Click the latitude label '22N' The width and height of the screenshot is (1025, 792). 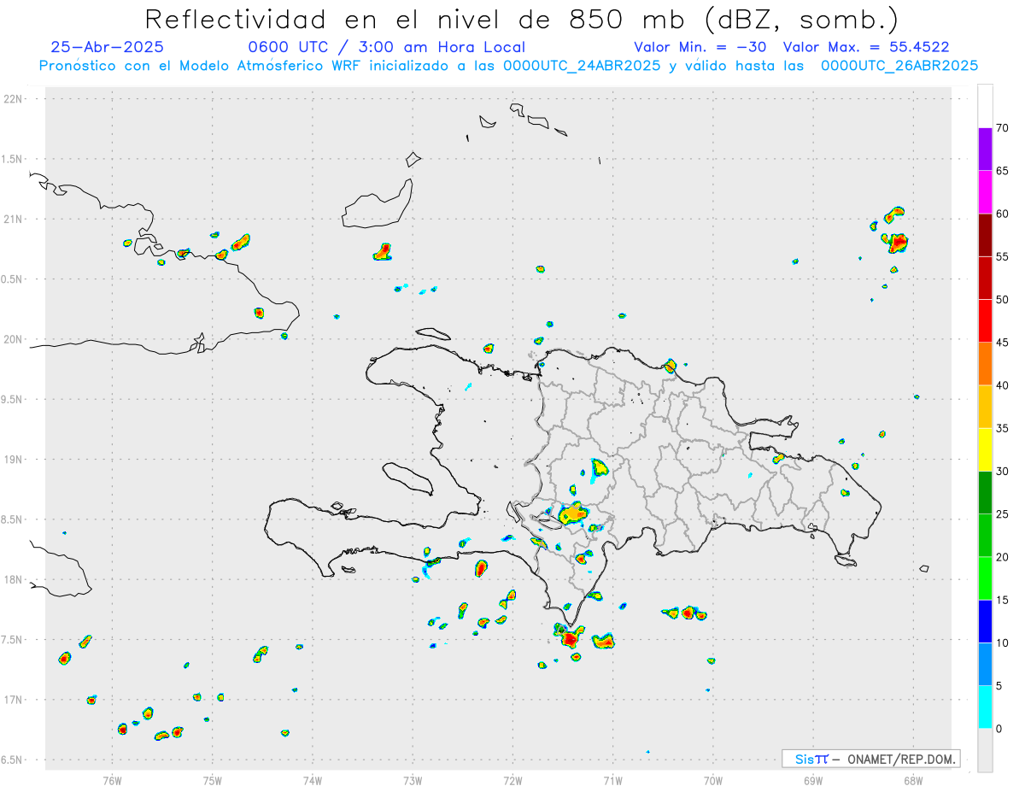(x=15, y=99)
